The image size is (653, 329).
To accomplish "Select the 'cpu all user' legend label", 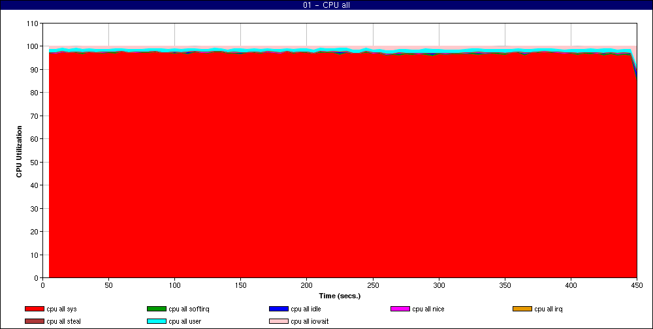I will point(185,322).
